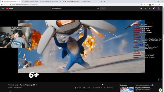Bookmark this page with star icon

click(141, 5)
